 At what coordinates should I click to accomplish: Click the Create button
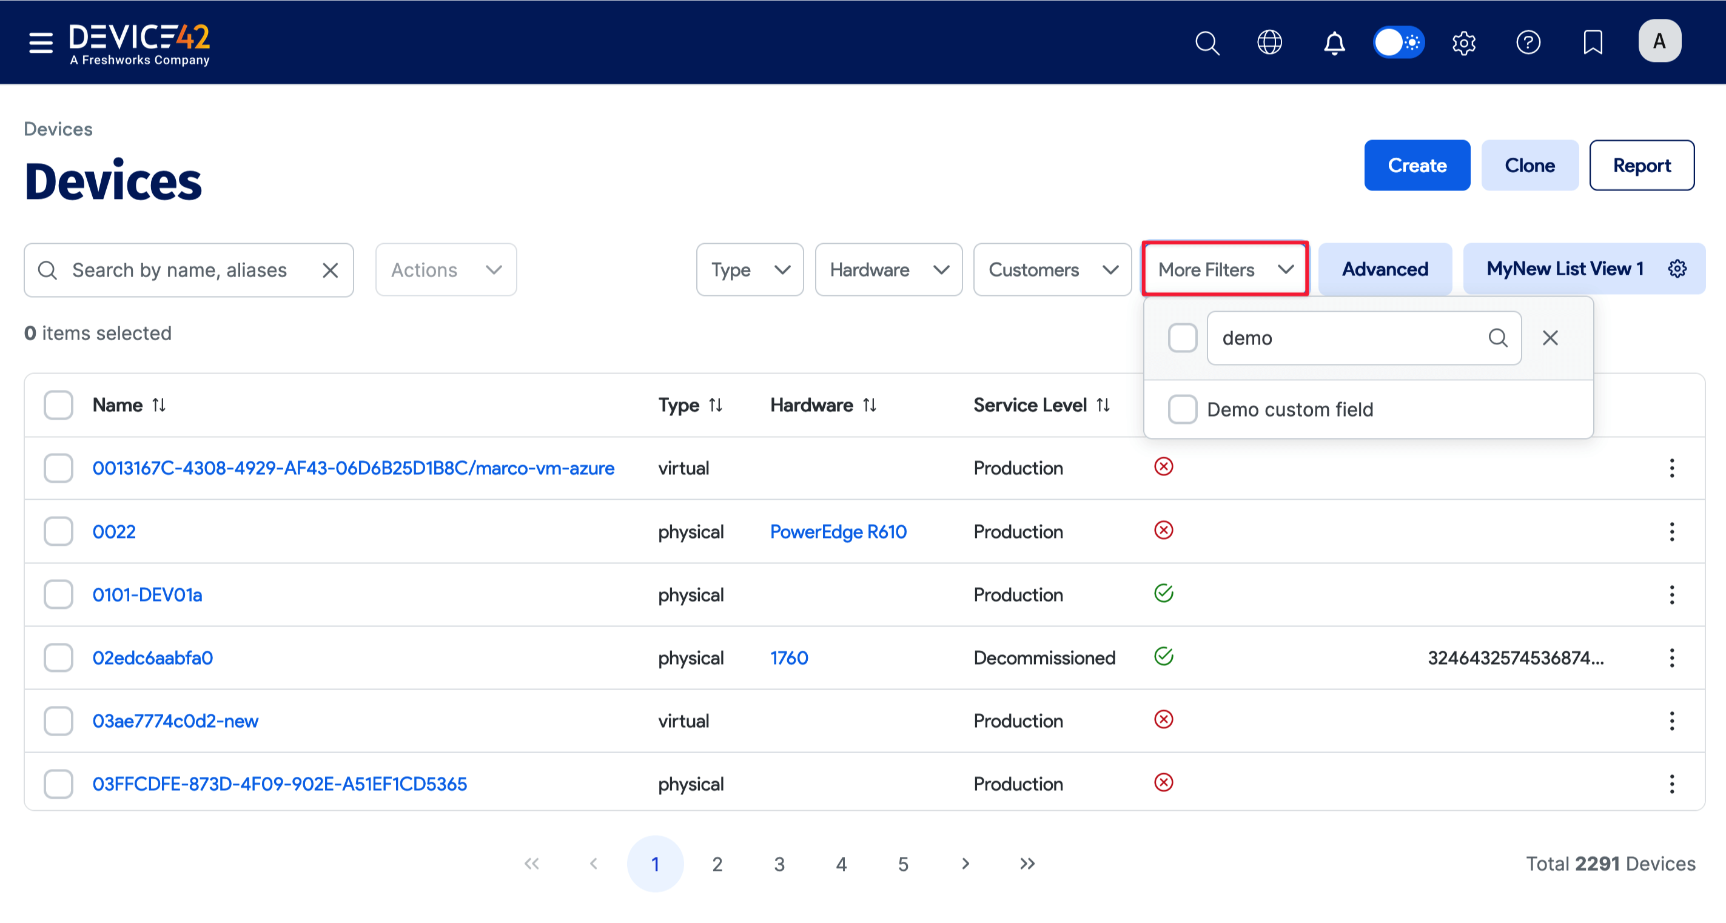coord(1417,165)
